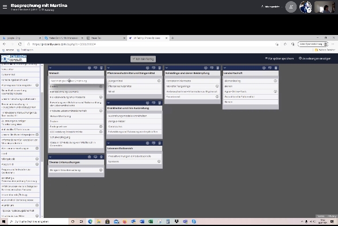This screenshot has width=338, height=226.
Task: Open comment icon on the Mensch group
Action: (95, 68)
